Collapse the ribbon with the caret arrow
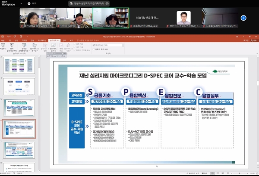Viewport: 259px width, 176px height. click(x=257, y=53)
